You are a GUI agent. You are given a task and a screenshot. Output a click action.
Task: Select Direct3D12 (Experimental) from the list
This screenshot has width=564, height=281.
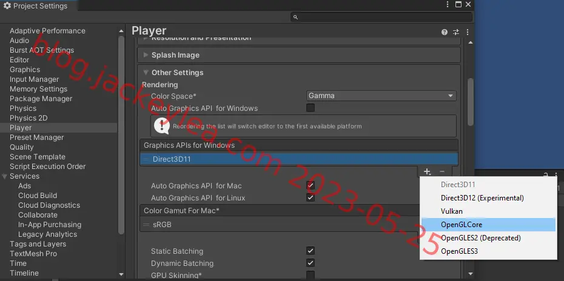point(482,198)
